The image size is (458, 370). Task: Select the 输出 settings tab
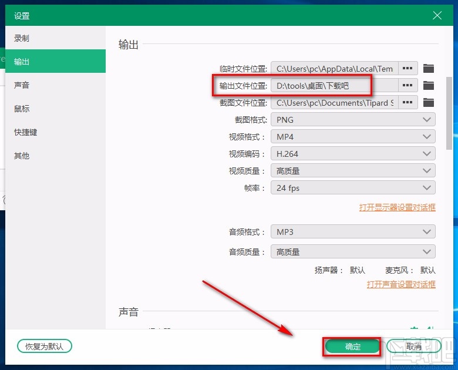[x=56, y=62]
